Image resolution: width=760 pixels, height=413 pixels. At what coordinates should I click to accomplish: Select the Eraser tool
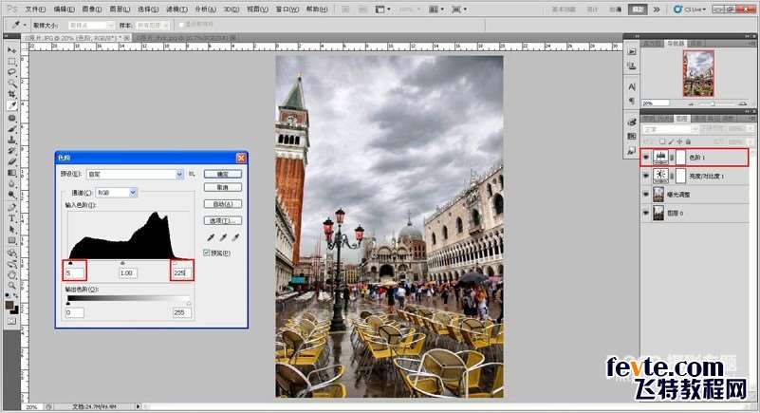click(x=12, y=161)
